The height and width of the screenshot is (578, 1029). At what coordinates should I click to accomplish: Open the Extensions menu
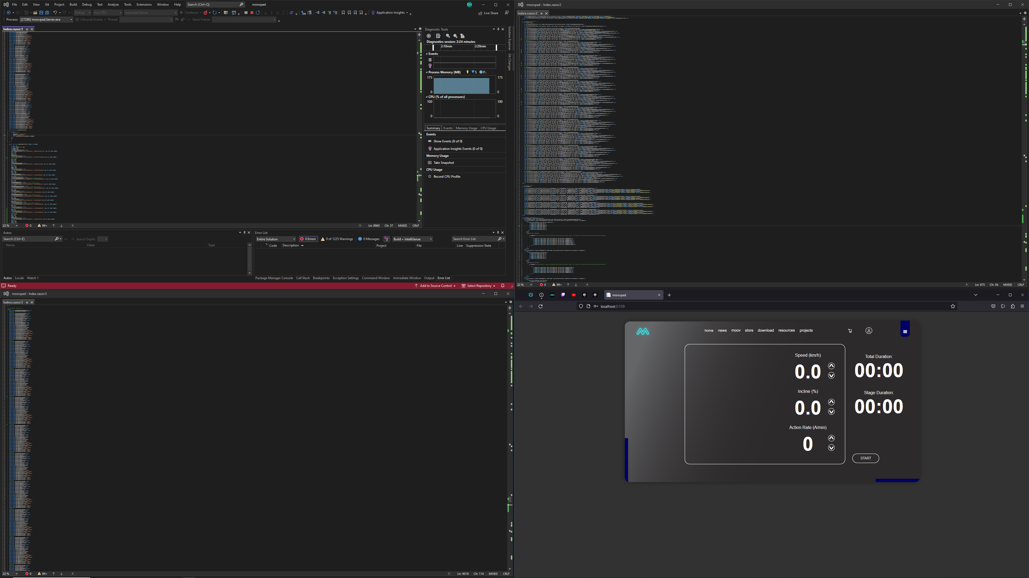[144, 4]
